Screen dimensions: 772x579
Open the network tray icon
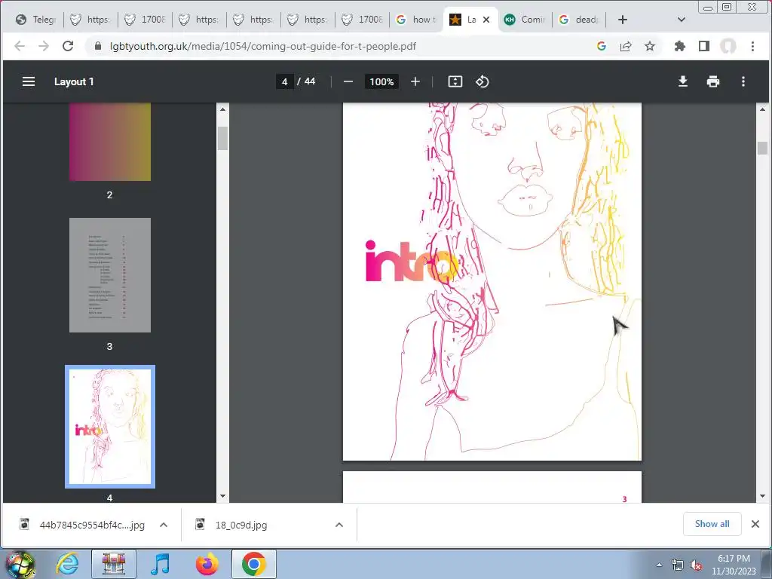678,565
